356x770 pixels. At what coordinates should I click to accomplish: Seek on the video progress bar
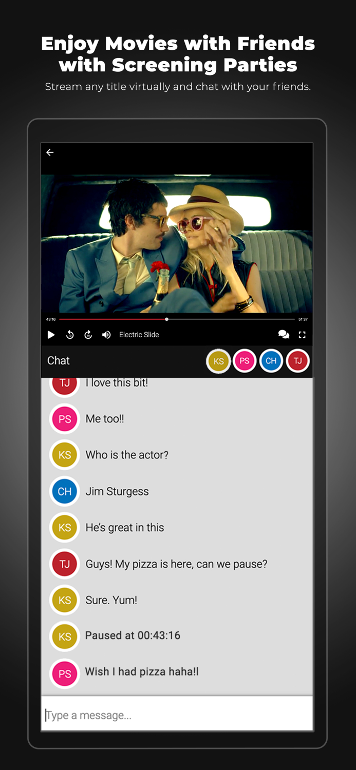[x=177, y=319]
